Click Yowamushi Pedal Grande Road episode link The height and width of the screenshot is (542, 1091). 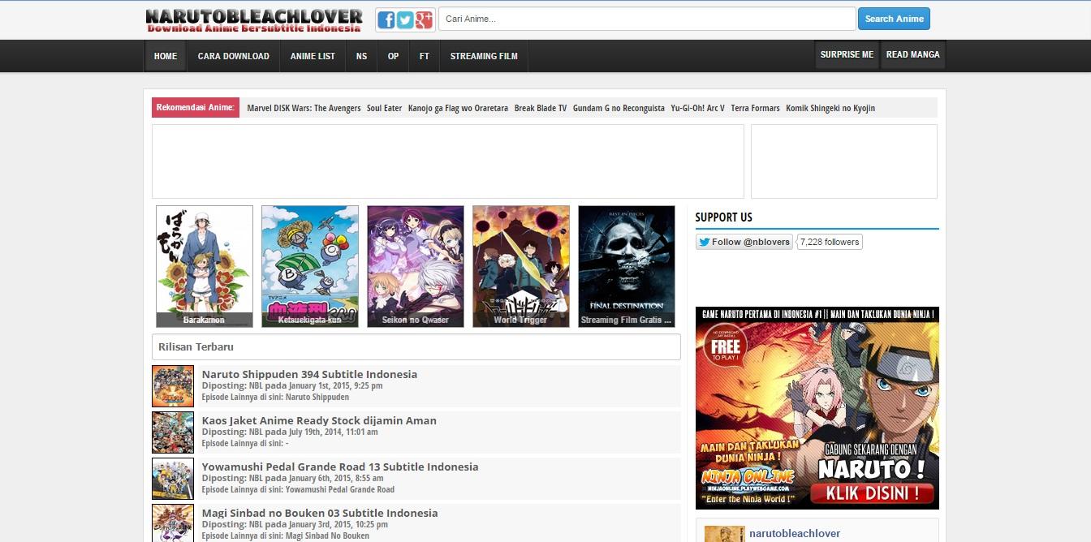coord(340,489)
